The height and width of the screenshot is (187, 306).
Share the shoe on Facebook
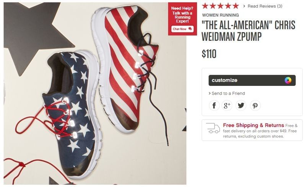click(214, 105)
